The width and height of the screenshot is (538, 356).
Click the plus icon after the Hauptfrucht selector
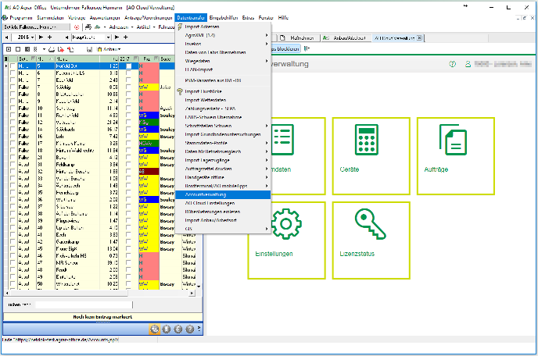(x=126, y=37)
